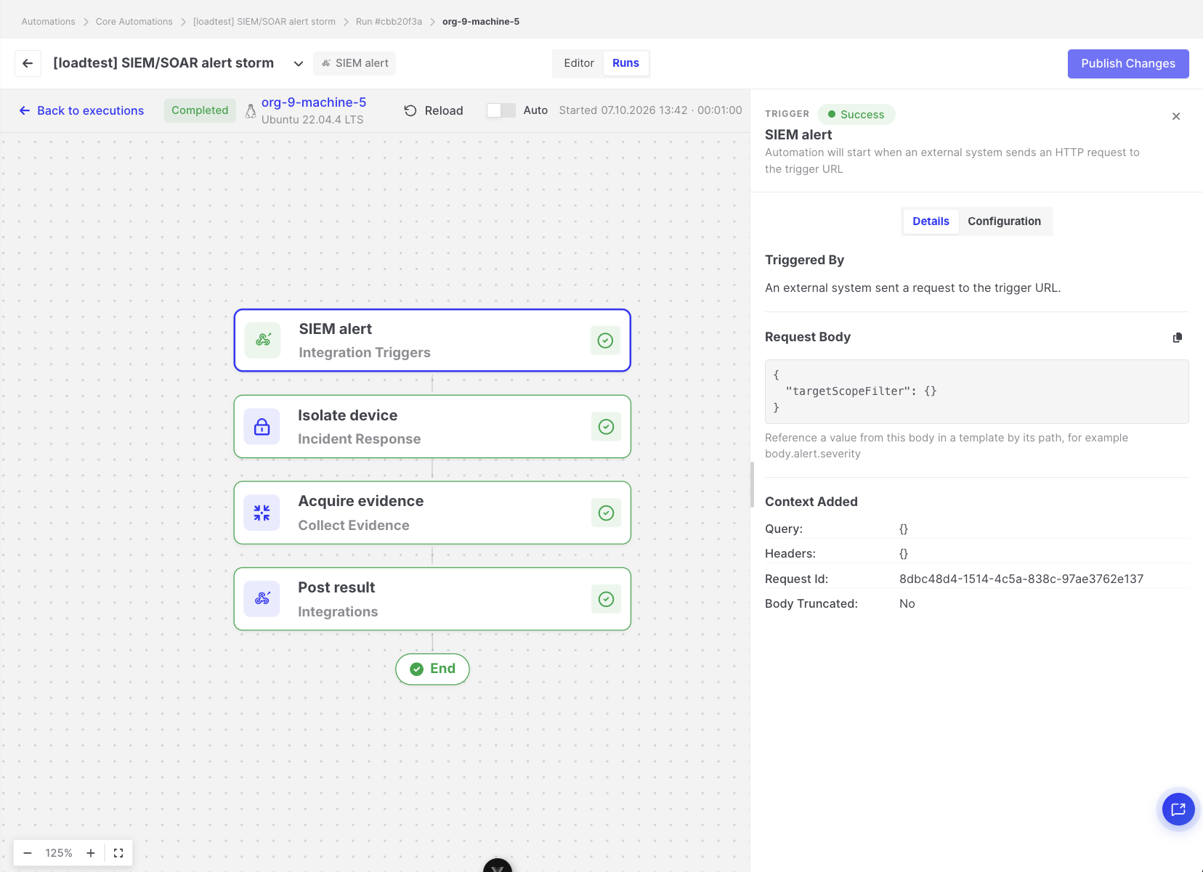Go back to executions
The image size is (1203, 872).
[81, 110]
